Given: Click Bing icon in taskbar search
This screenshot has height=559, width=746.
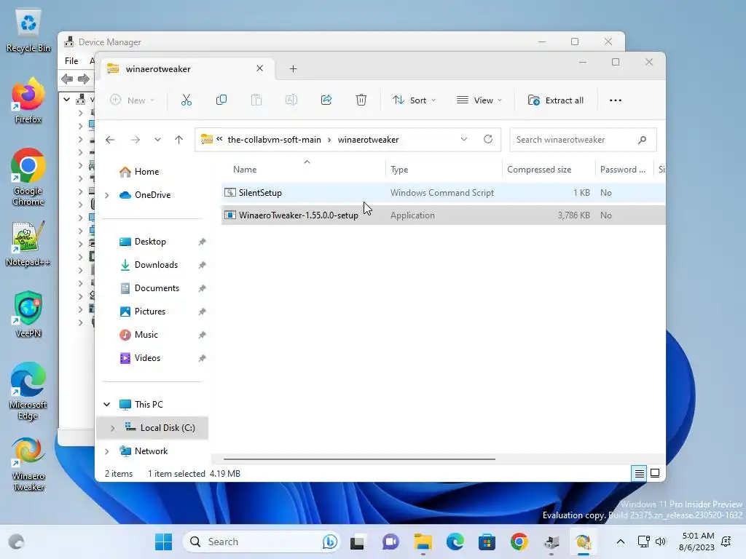Looking at the screenshot, I should tap(330, 542).
